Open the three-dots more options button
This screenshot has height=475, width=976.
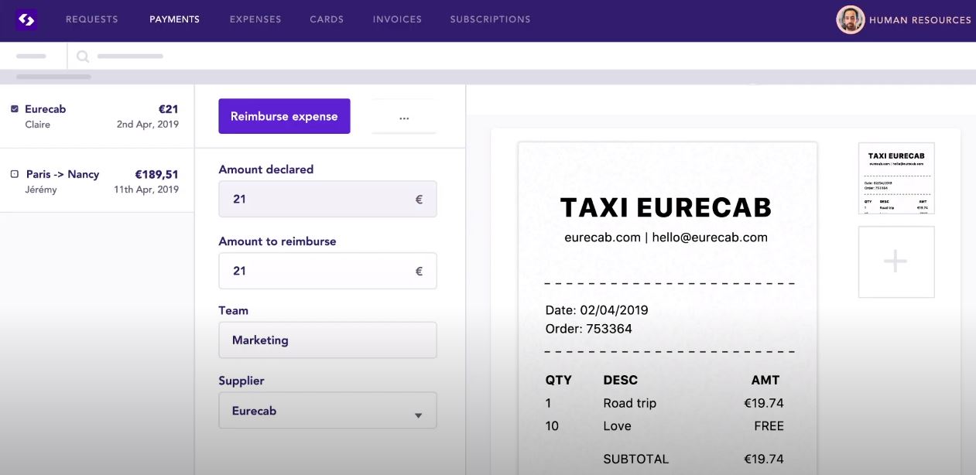pos(404,117)
